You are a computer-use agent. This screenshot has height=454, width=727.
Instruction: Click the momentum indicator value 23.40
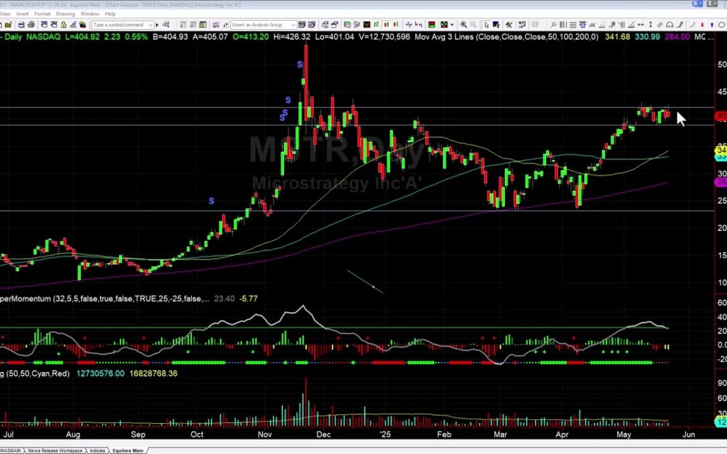[x=224, y=299]
